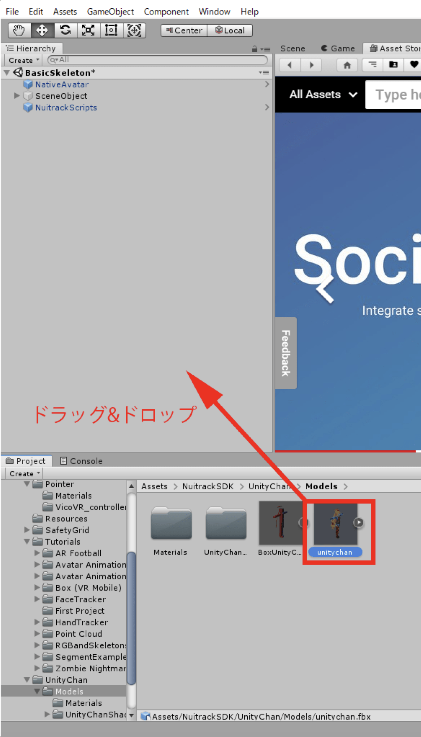
Task: Select the UnityChan... folder thumbnail
Action: point(226,523)
